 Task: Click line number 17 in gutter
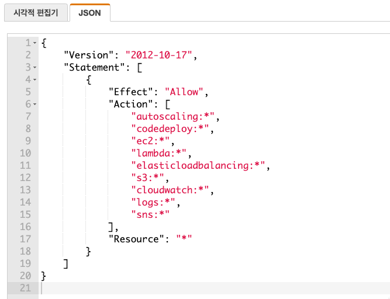pyautogui.click(x=25, y=239)
